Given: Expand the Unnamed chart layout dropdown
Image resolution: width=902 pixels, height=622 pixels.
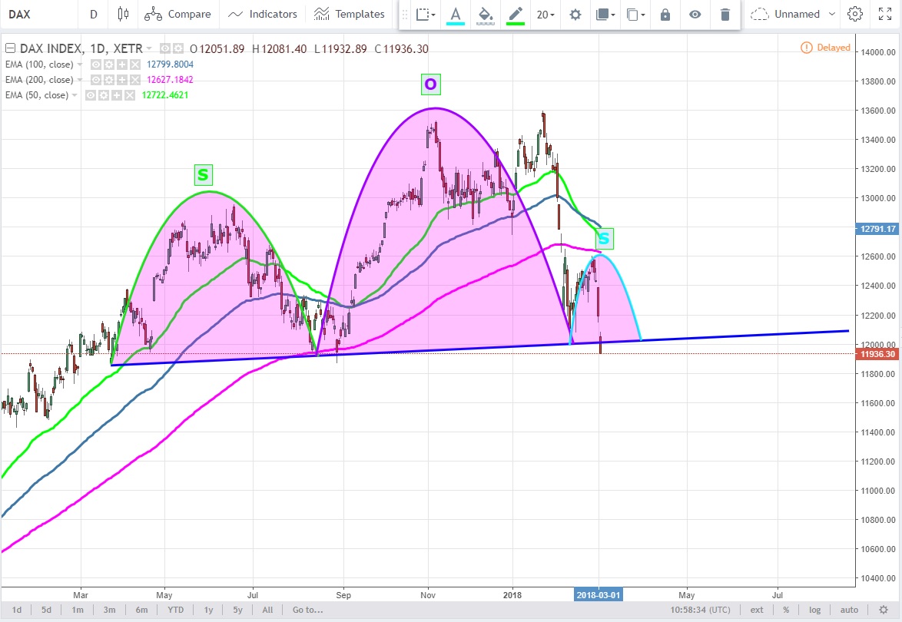Looking at the screenshot, I should point(785,14).
